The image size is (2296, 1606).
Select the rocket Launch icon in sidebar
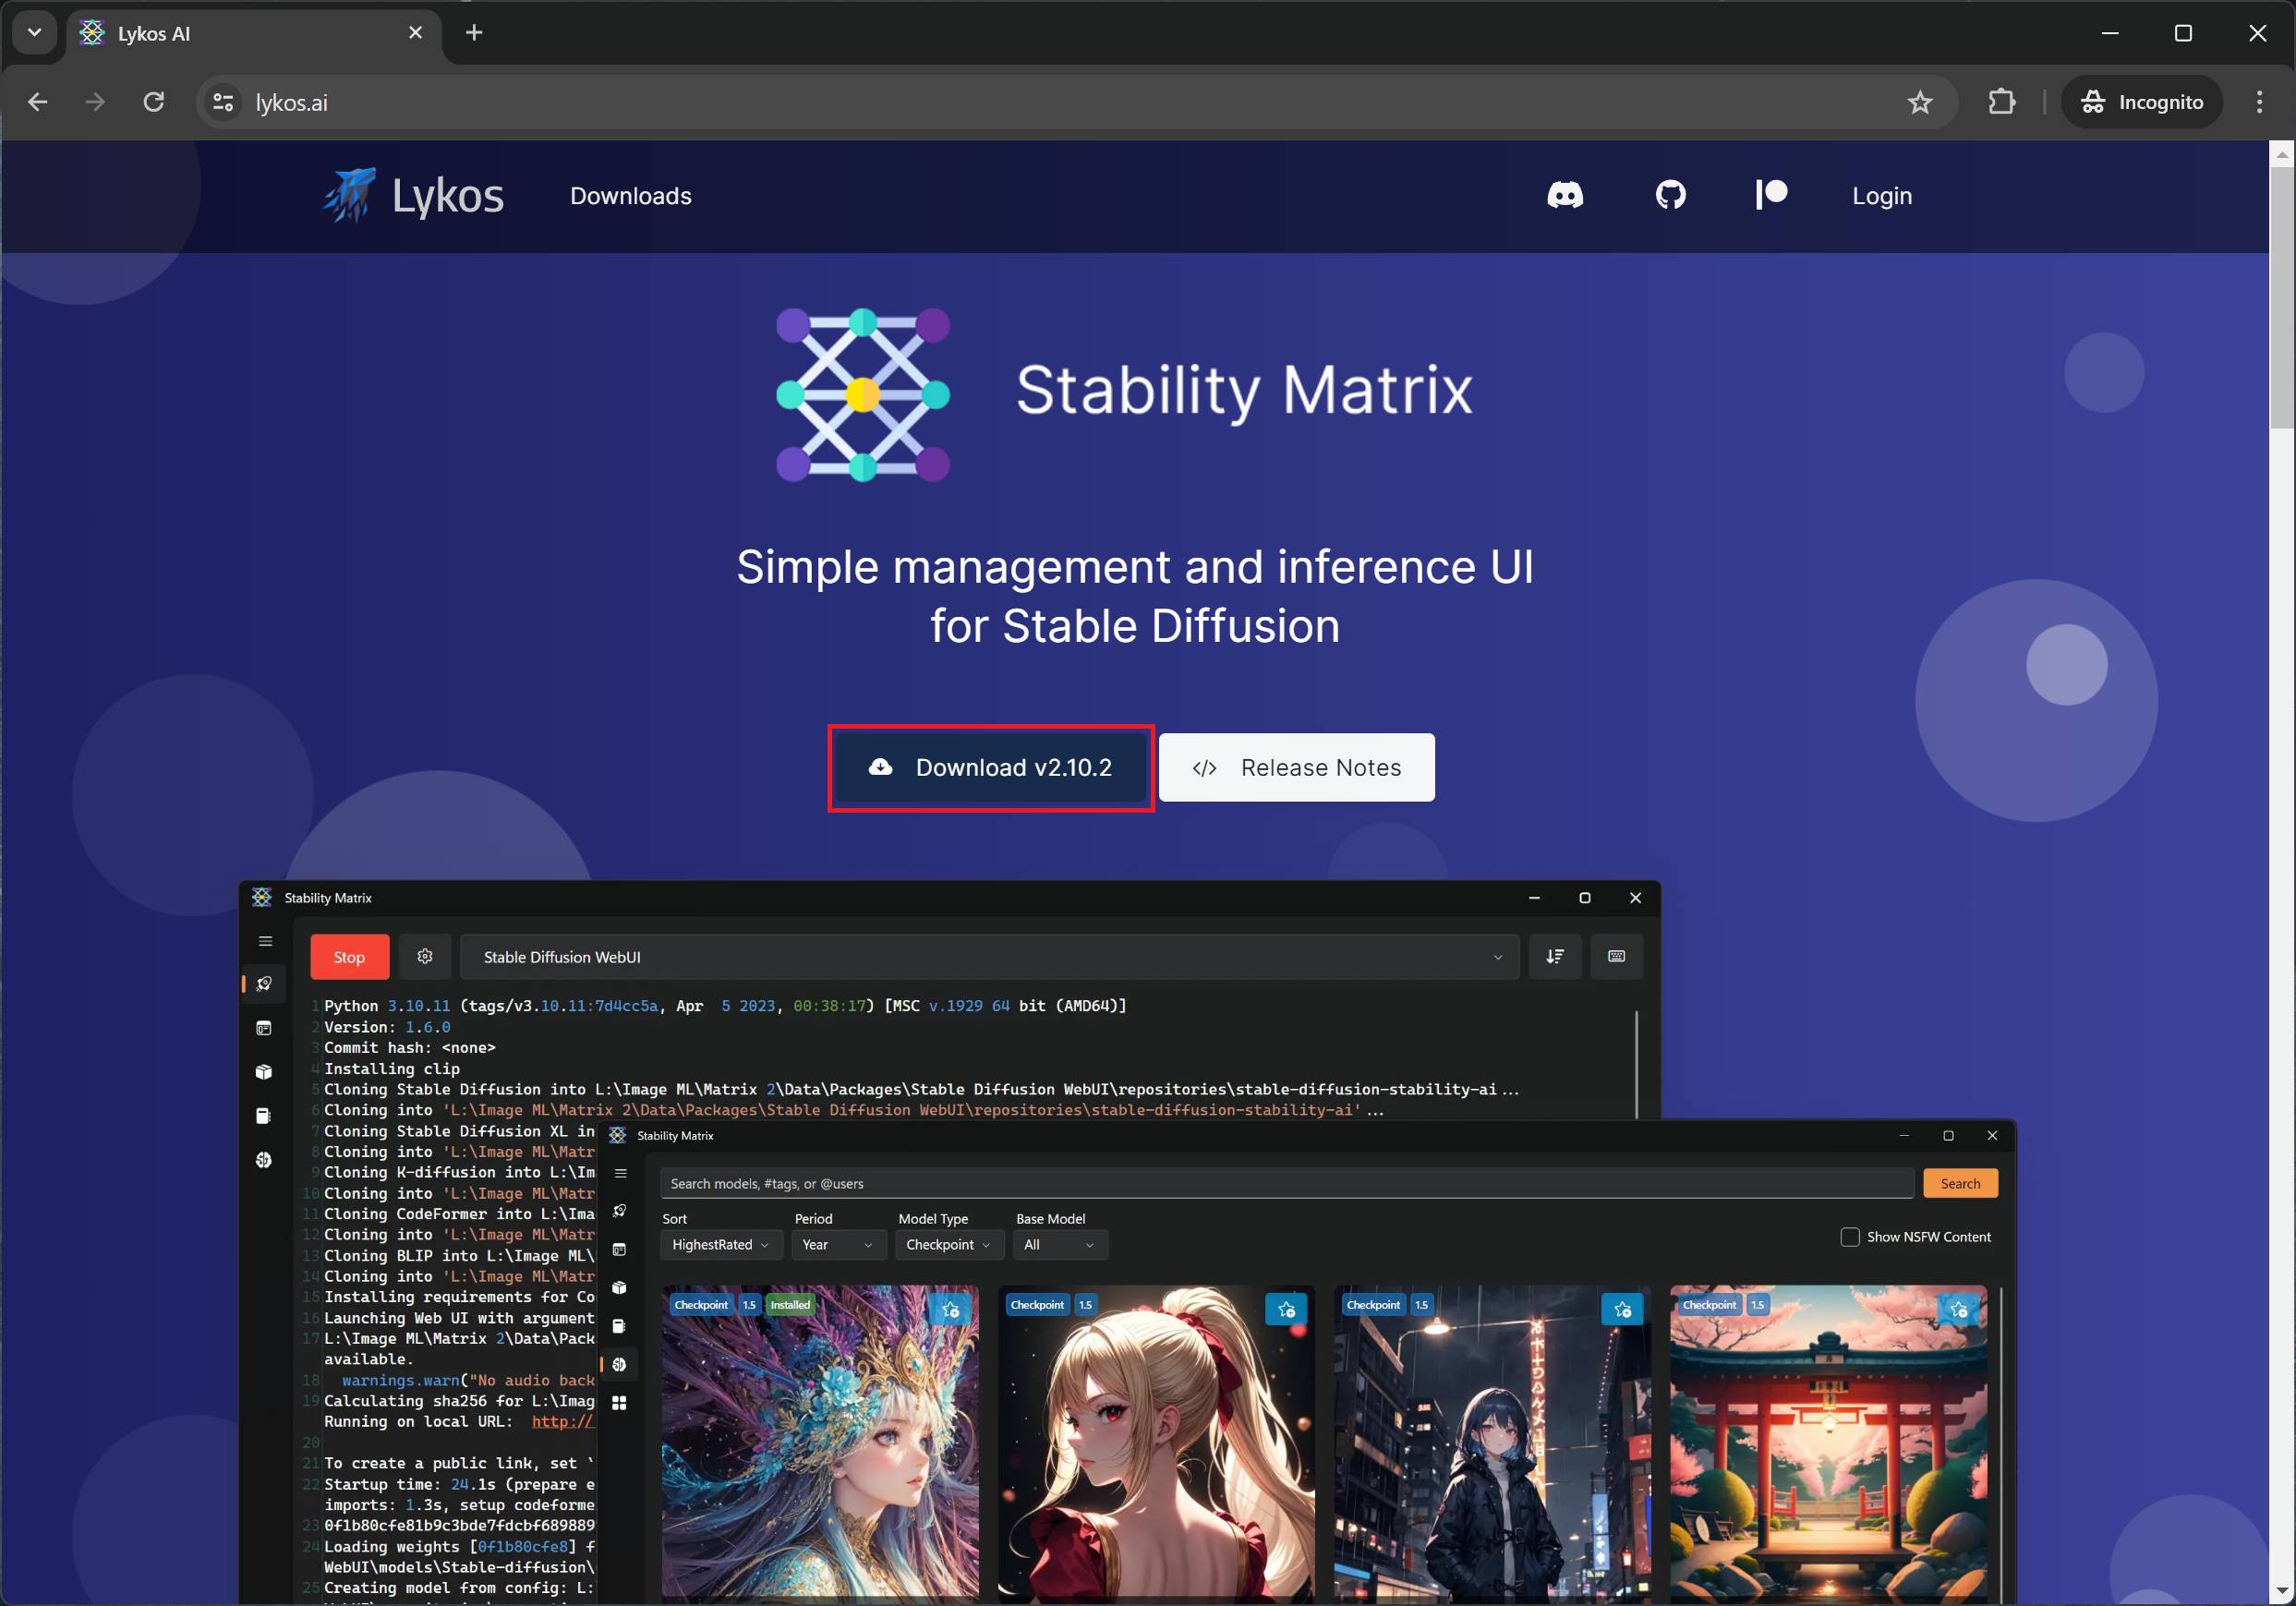(263, 983)
